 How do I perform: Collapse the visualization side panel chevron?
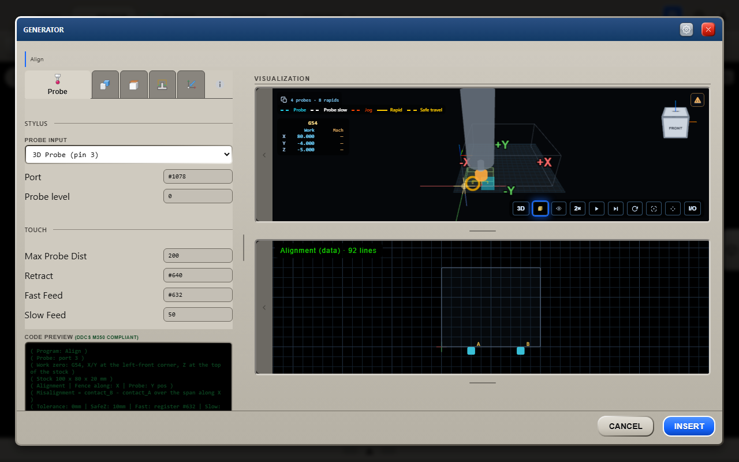264,155
